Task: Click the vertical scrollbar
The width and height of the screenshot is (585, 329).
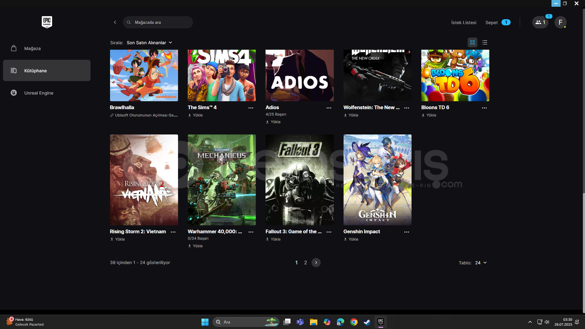Action: pos(583,253)
